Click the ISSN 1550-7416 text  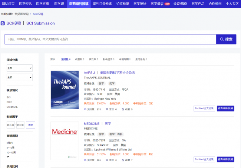click(95, 90)
